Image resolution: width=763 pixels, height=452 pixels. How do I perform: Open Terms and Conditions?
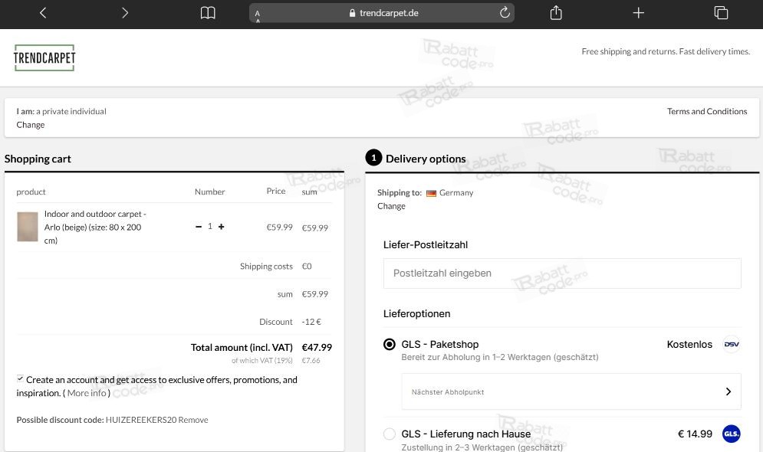click(707, 111)
